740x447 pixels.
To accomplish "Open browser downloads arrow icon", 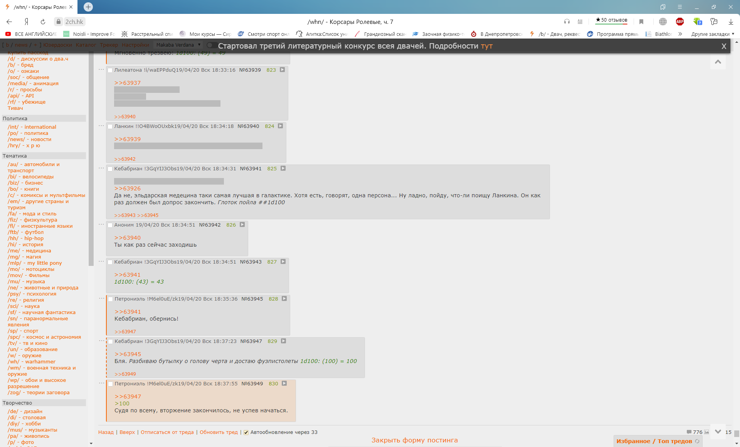I will tap(731, 22).
